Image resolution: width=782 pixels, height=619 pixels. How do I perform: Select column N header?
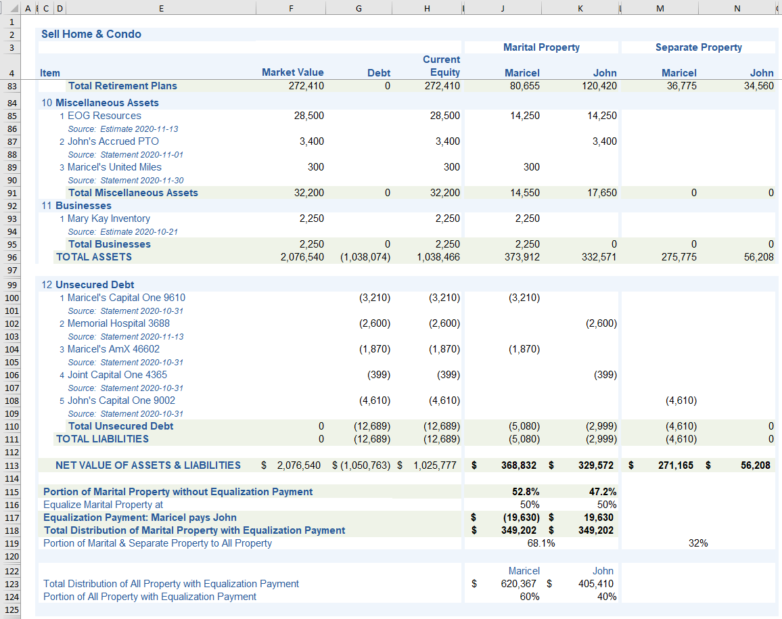[x=737, y=8]
